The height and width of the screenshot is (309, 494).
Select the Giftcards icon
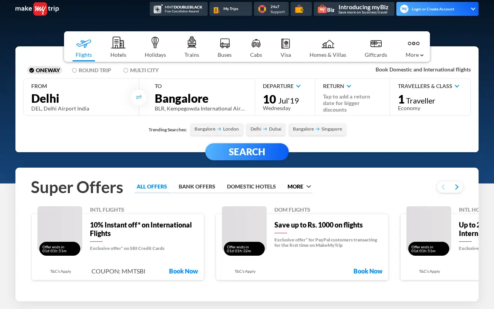point(376,44)
